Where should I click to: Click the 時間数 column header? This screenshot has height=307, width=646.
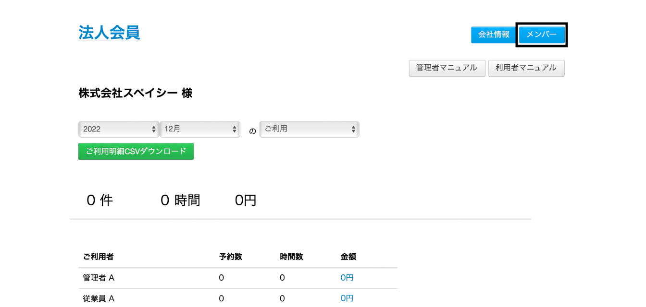(x=291, y=257)
